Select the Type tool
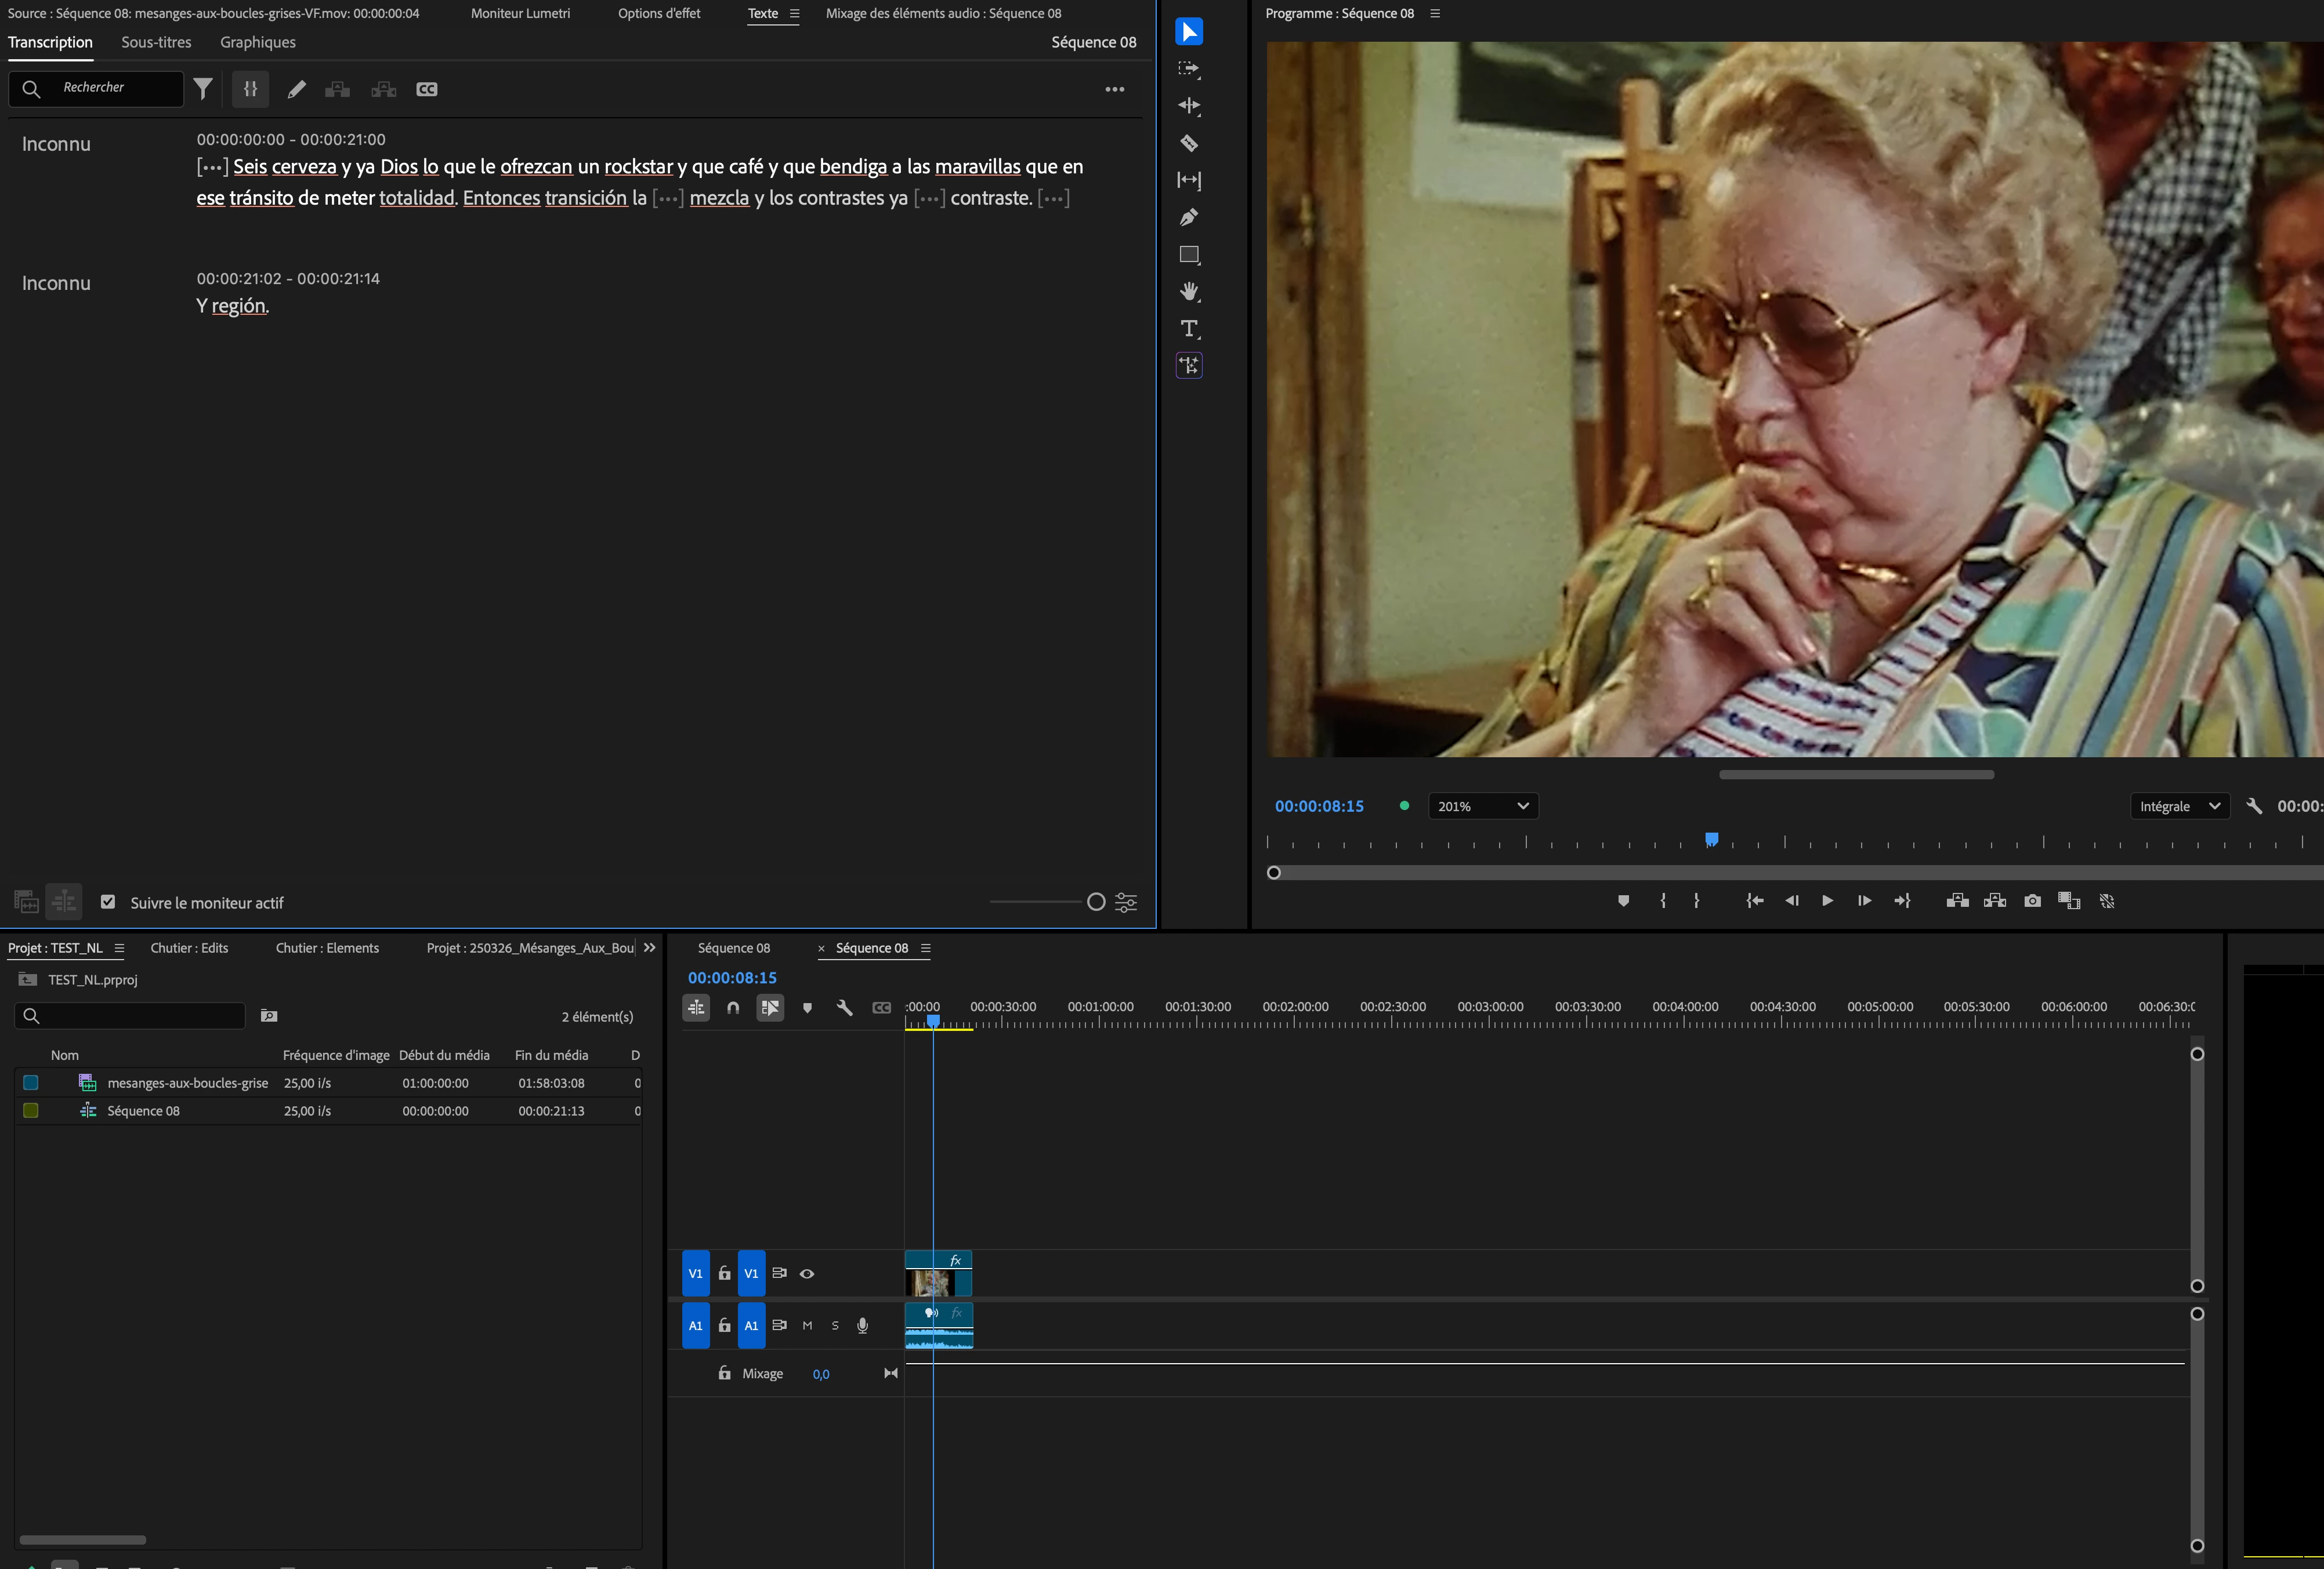Screen dimensions: 2324x1569 pyautogui.click(x=1189, y=329)
